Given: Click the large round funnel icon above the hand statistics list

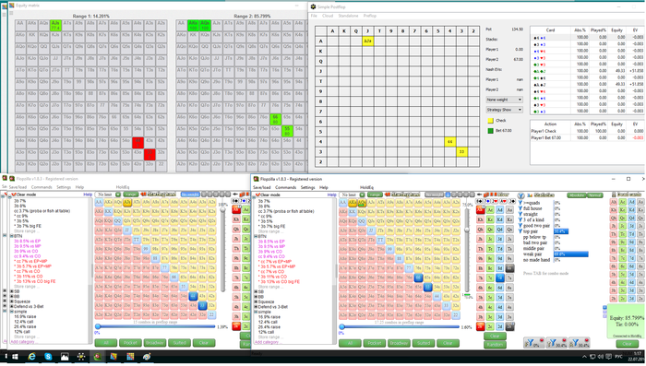Looking at the screenshot, I should (x=521, y=195).
